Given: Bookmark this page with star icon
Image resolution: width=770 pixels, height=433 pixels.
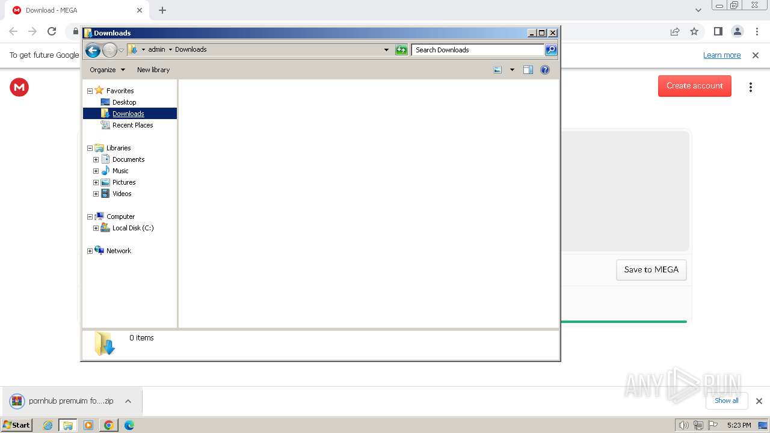Looking at the screenshot, I should [694, 31].
